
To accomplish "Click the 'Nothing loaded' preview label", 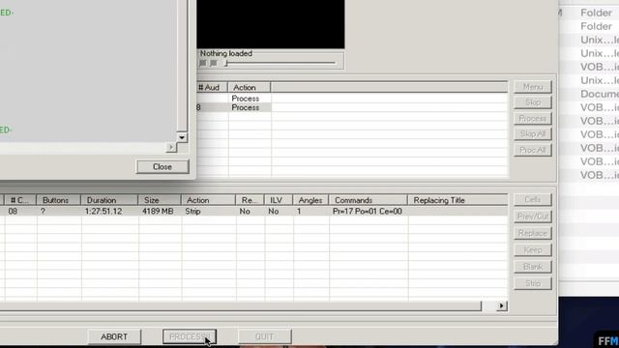I will [225, 53].
